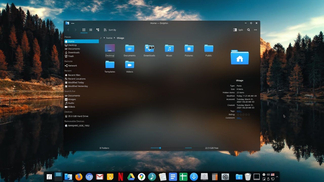Search for Images in sidebar
Screen dimensions: 324x182
tap(82, 99)
